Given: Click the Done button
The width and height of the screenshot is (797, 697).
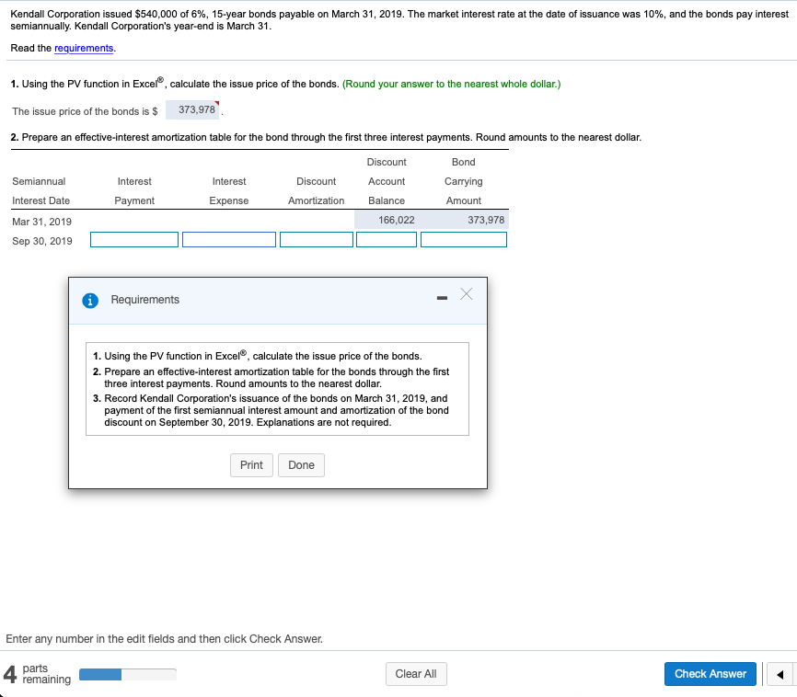Looking at the screenshot, I should (302, 465).
